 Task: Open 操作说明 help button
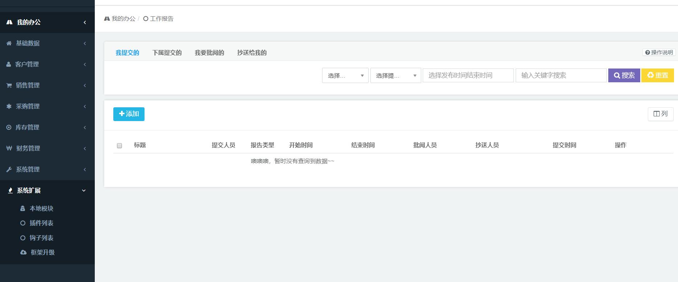coord(659,53)
